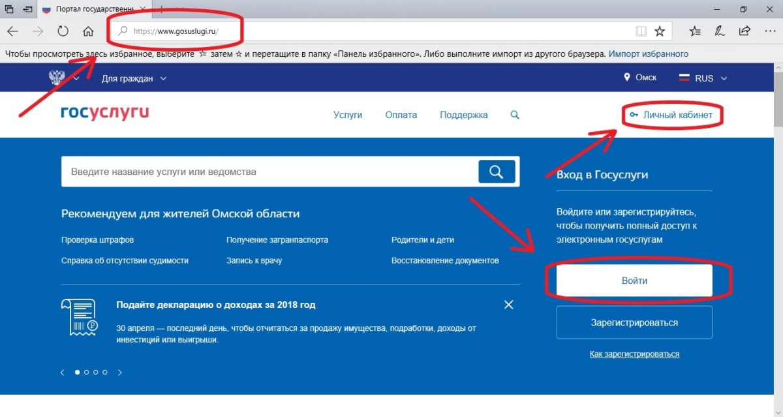
Task: Click the service name search field
Action: click(269, 172)
